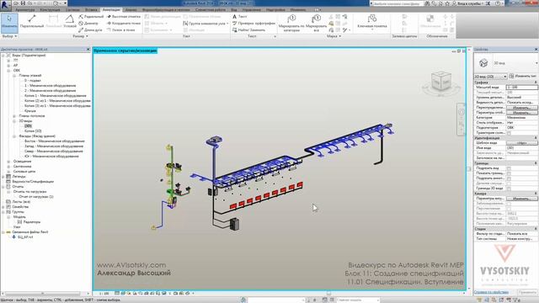539x303 pixels.
Task: Choose the Aligned (Параллельный) dimension tool
Action: 32,21
